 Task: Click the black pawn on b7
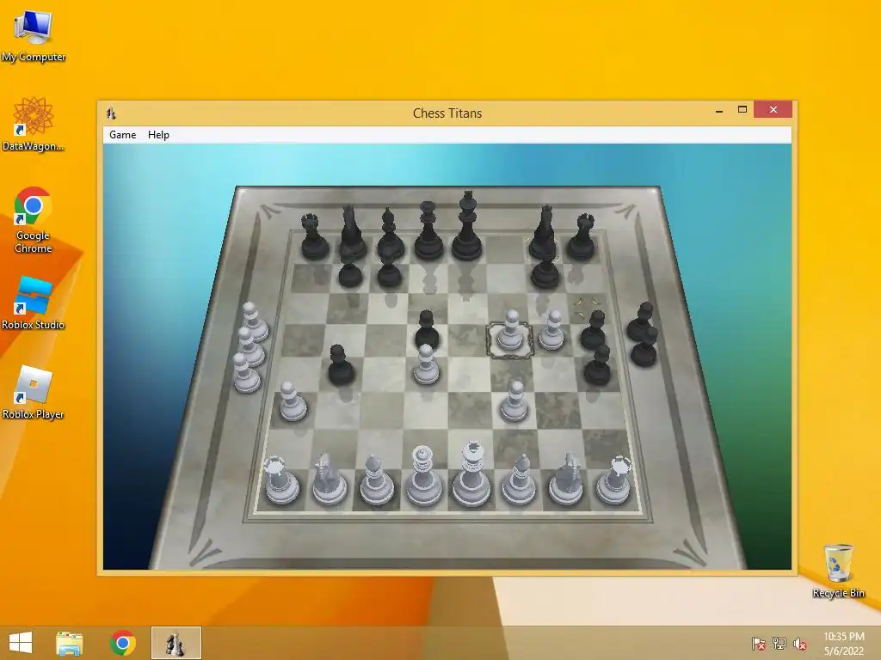[350, 273]
